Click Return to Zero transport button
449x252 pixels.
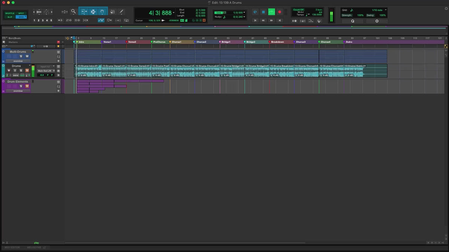[255, 21]
